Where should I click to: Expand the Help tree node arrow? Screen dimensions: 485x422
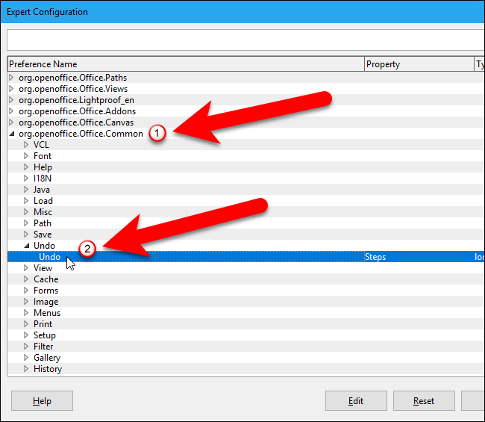[26, 167]
